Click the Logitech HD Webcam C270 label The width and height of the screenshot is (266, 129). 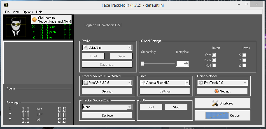tap(103, 25)
